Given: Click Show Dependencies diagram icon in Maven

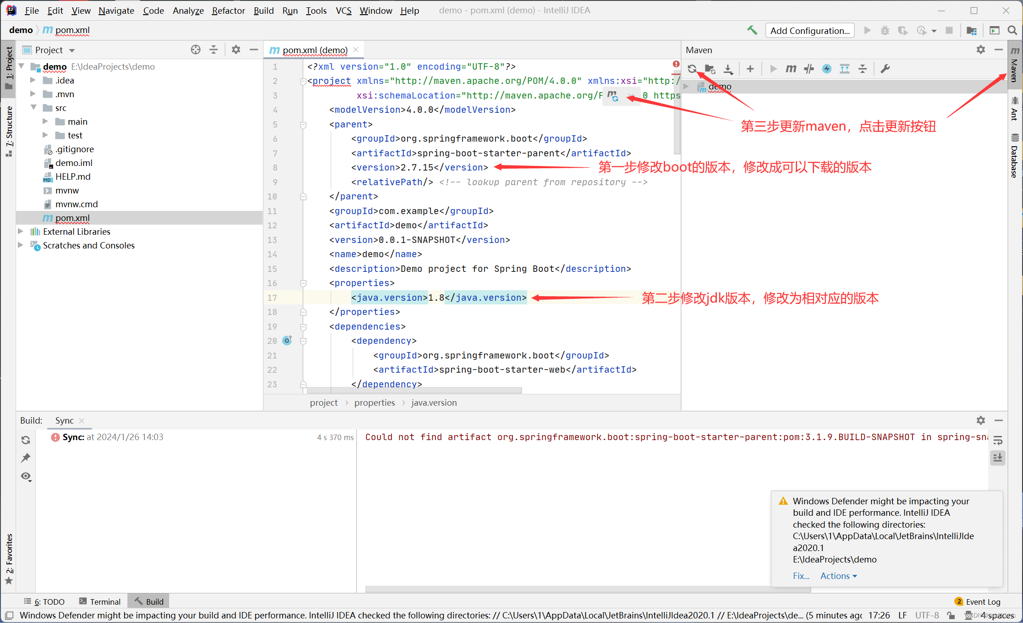Looking at the screenshot, I should (x=845, y=69).
